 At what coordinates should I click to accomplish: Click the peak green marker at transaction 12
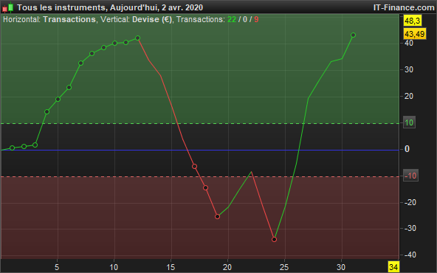click(137, 38)
